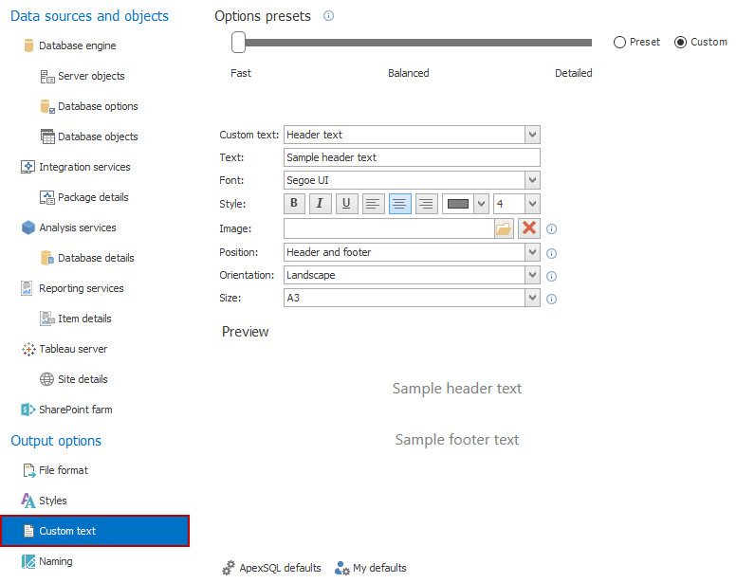This screenshot has height=583, width=755.
Task: Click the Tableau server logo icon
Action: tap(28, 349)
